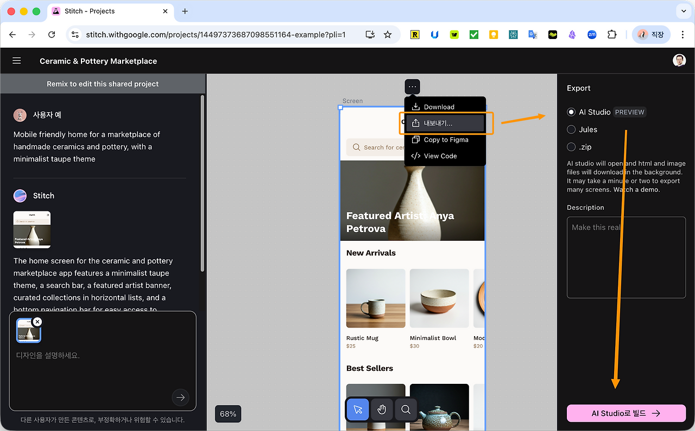The width and height of the screenshot is (695, 431).
Task: Remove the attached image from prompt
Action: coord(37,322)
